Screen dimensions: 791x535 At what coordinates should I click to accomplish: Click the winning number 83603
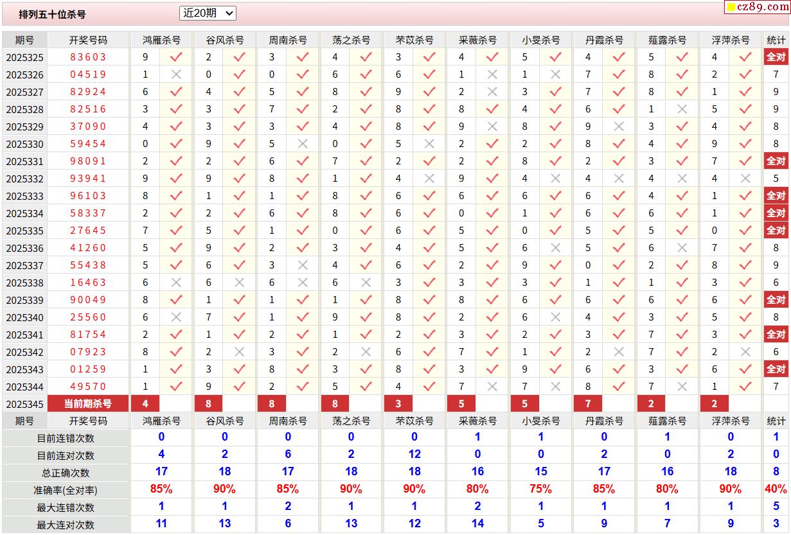pyautogui.click(x=88, y=57)
